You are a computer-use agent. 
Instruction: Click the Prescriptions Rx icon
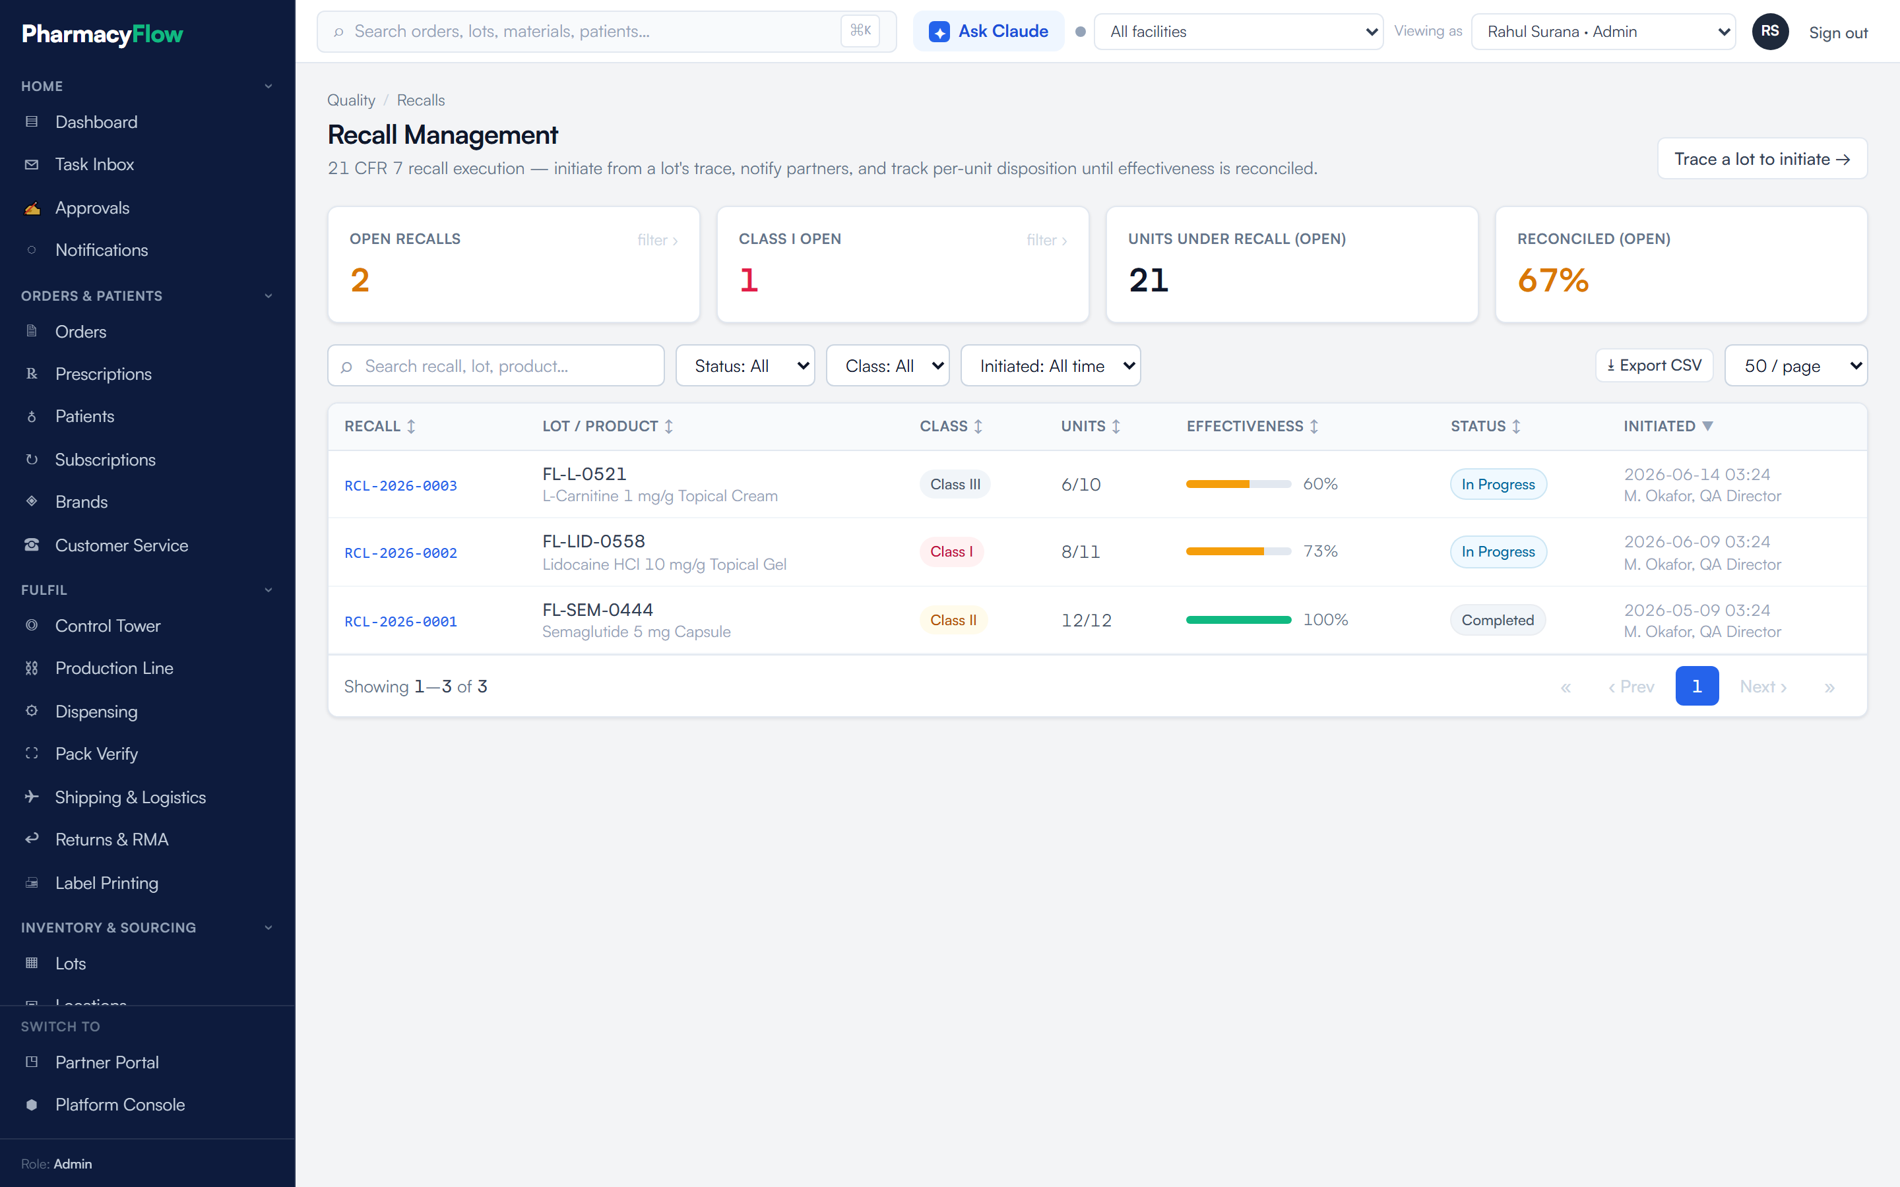tap(32, 374)
